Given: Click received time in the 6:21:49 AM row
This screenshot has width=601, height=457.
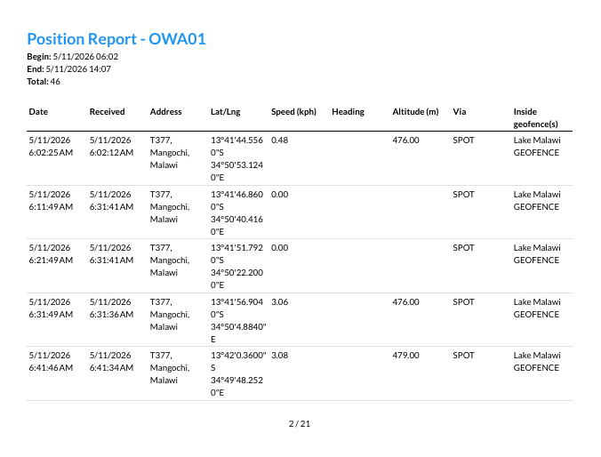Looking at the screenshot, I should point(111,253).
